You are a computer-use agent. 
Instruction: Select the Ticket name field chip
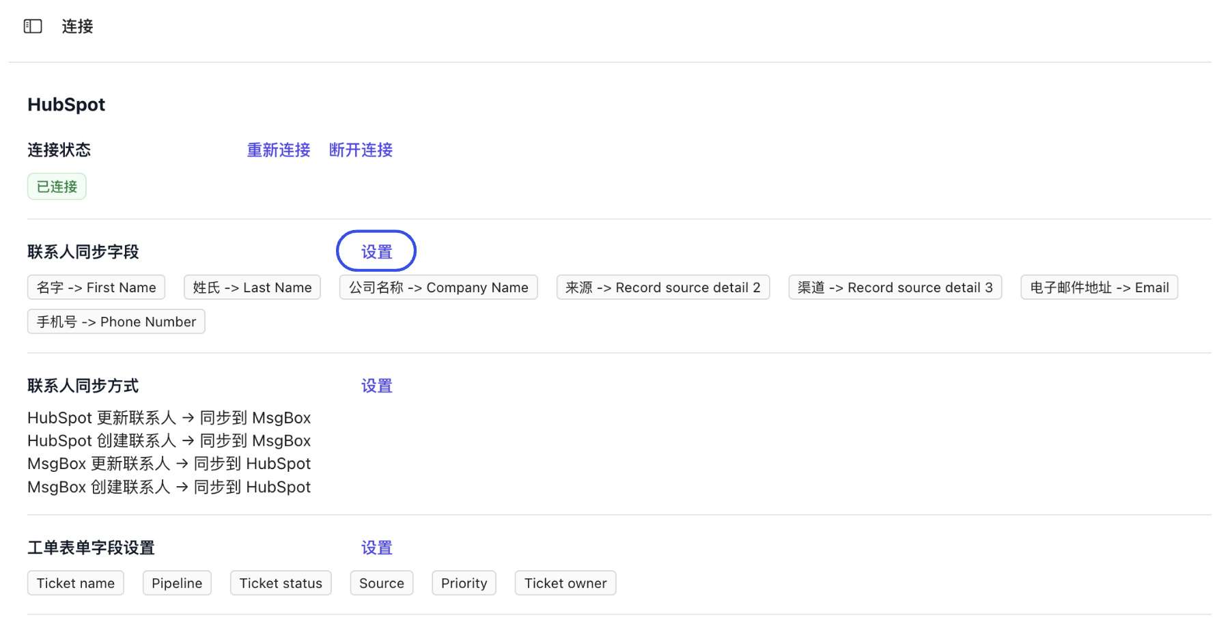[x=75, y=582]
